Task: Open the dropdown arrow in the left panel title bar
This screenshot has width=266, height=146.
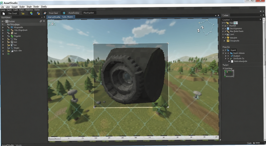Action: 42,17
